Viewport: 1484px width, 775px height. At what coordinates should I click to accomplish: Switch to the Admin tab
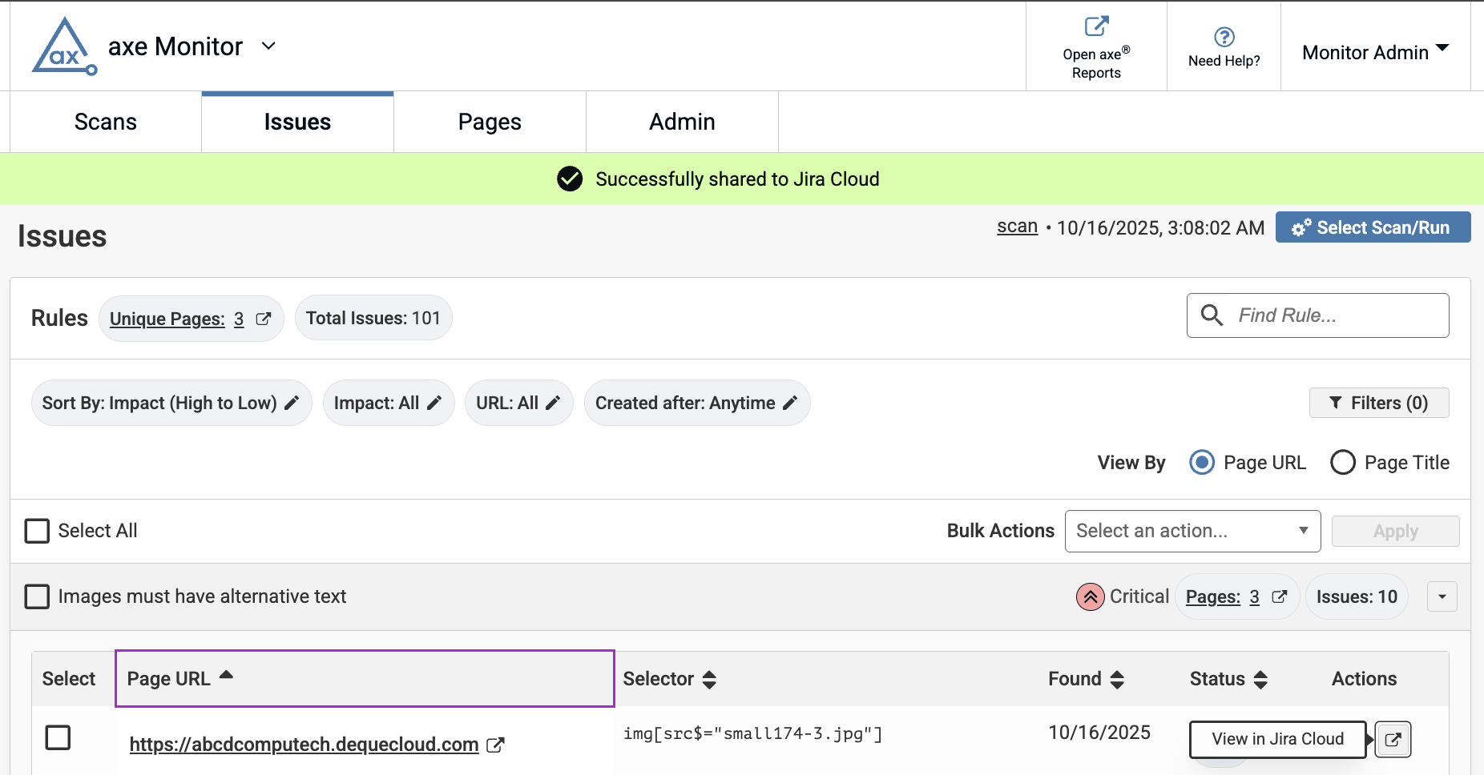point(681,122)
